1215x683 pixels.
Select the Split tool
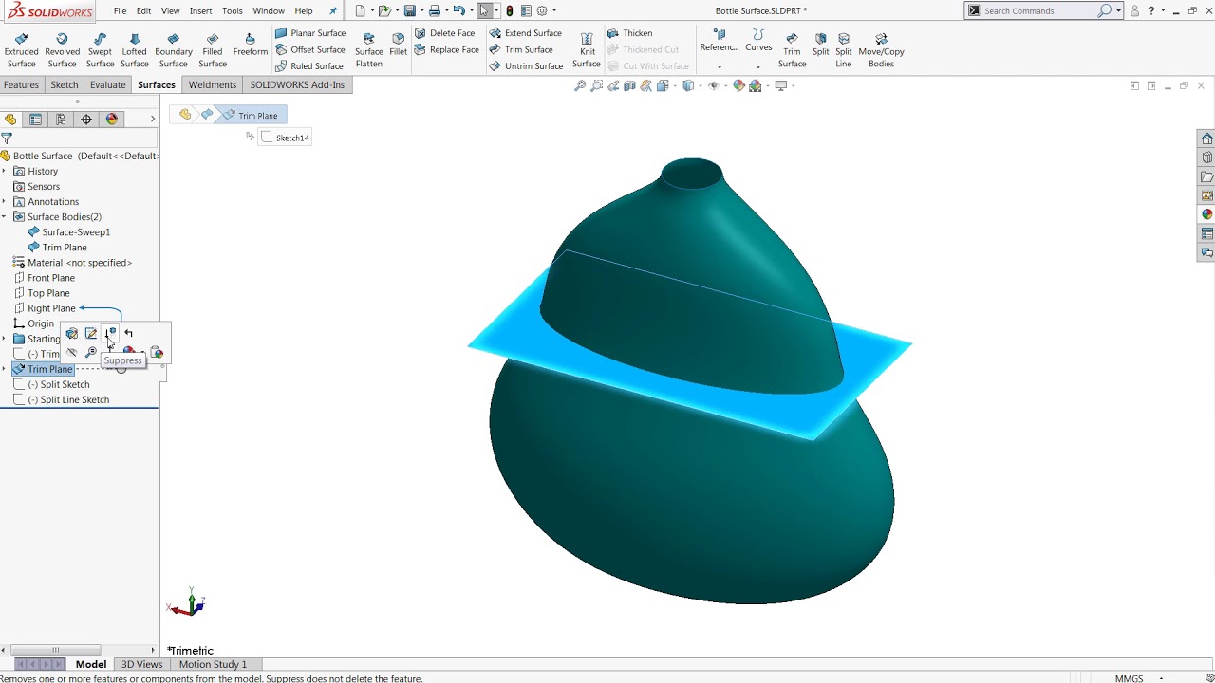pos(820,45)
